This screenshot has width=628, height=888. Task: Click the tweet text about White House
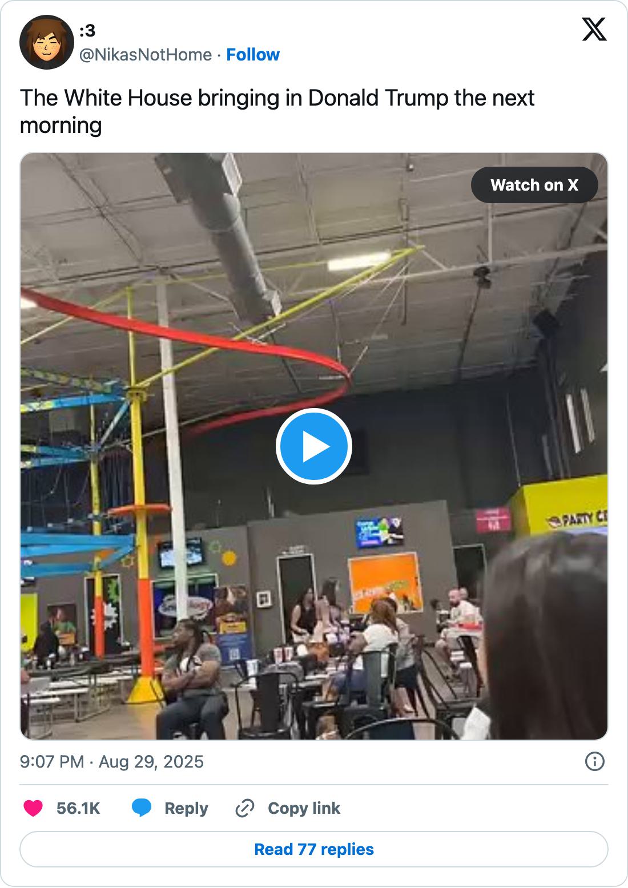pyautogui.click(x=277, y=111)
